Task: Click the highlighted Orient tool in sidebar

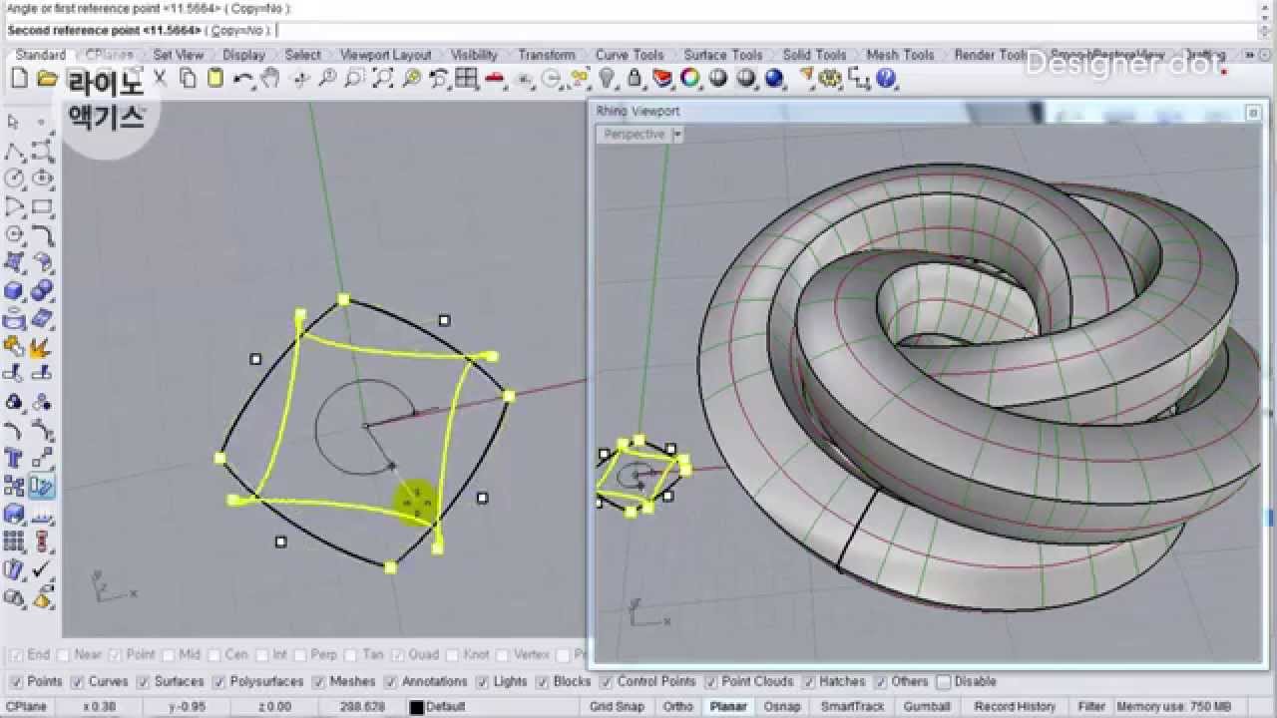Action: click(x=42, y=487)
